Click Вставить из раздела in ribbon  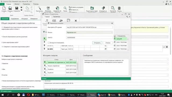76,7
